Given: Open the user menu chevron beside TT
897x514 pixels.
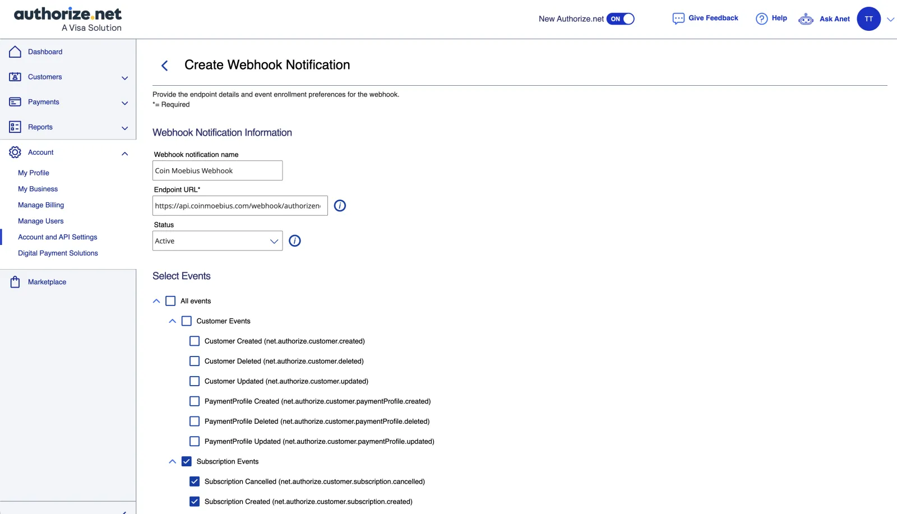Looking at the screenshot, I should point(890,20).
